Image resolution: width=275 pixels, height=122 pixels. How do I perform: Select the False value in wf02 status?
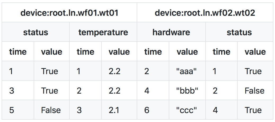tap(255, 91)
